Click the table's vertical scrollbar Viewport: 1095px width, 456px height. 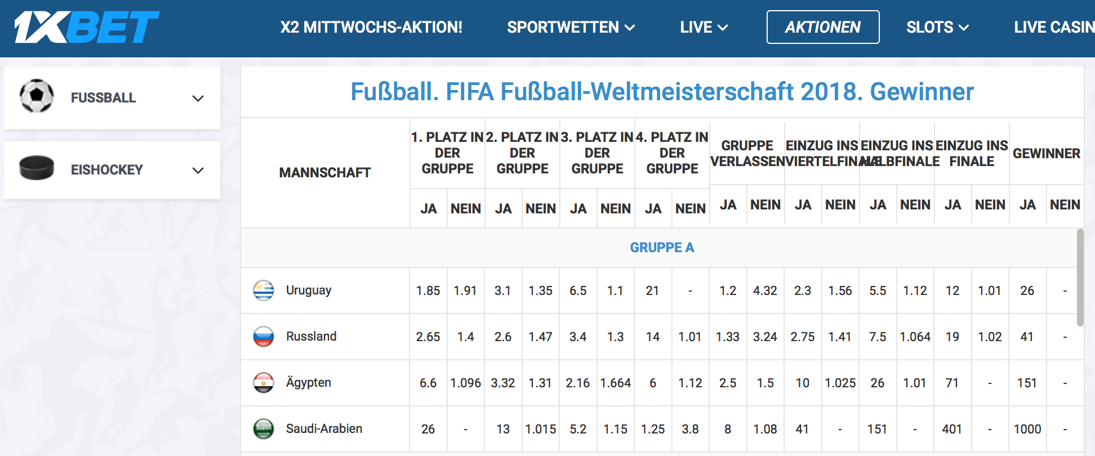click(1080, 277)
